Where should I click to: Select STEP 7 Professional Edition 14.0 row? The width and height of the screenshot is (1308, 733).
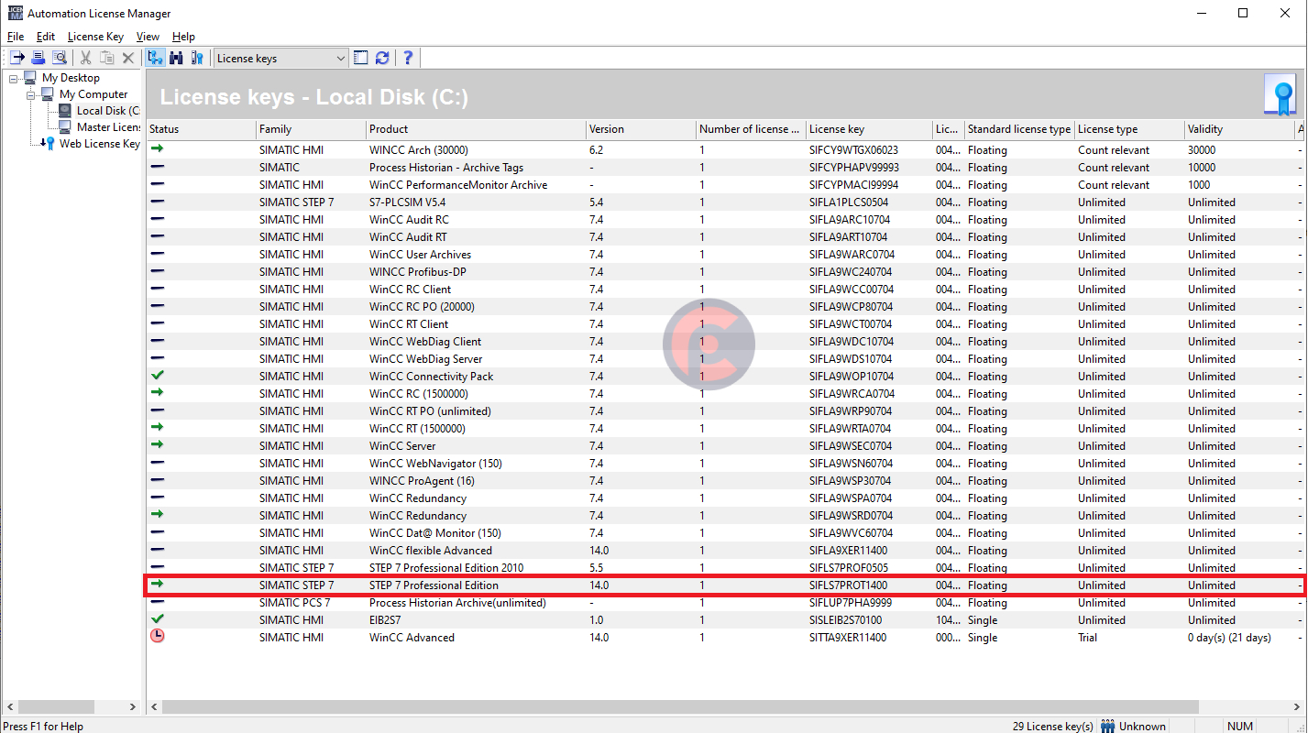coord(724,585)
